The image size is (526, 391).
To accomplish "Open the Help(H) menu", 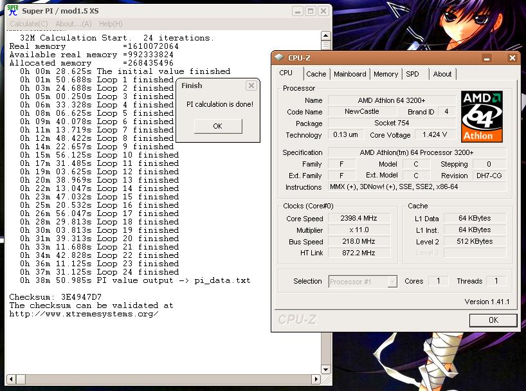I will (x=111, y=24).
